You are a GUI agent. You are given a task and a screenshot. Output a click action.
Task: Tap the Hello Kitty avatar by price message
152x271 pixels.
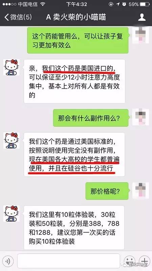[12, 214]
